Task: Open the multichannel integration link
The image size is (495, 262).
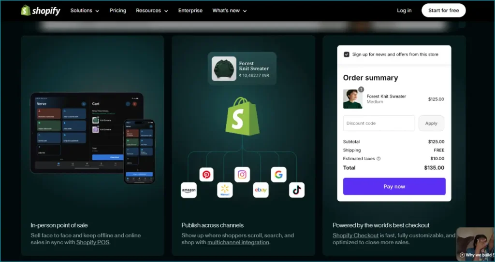Action: pos(238,242)
